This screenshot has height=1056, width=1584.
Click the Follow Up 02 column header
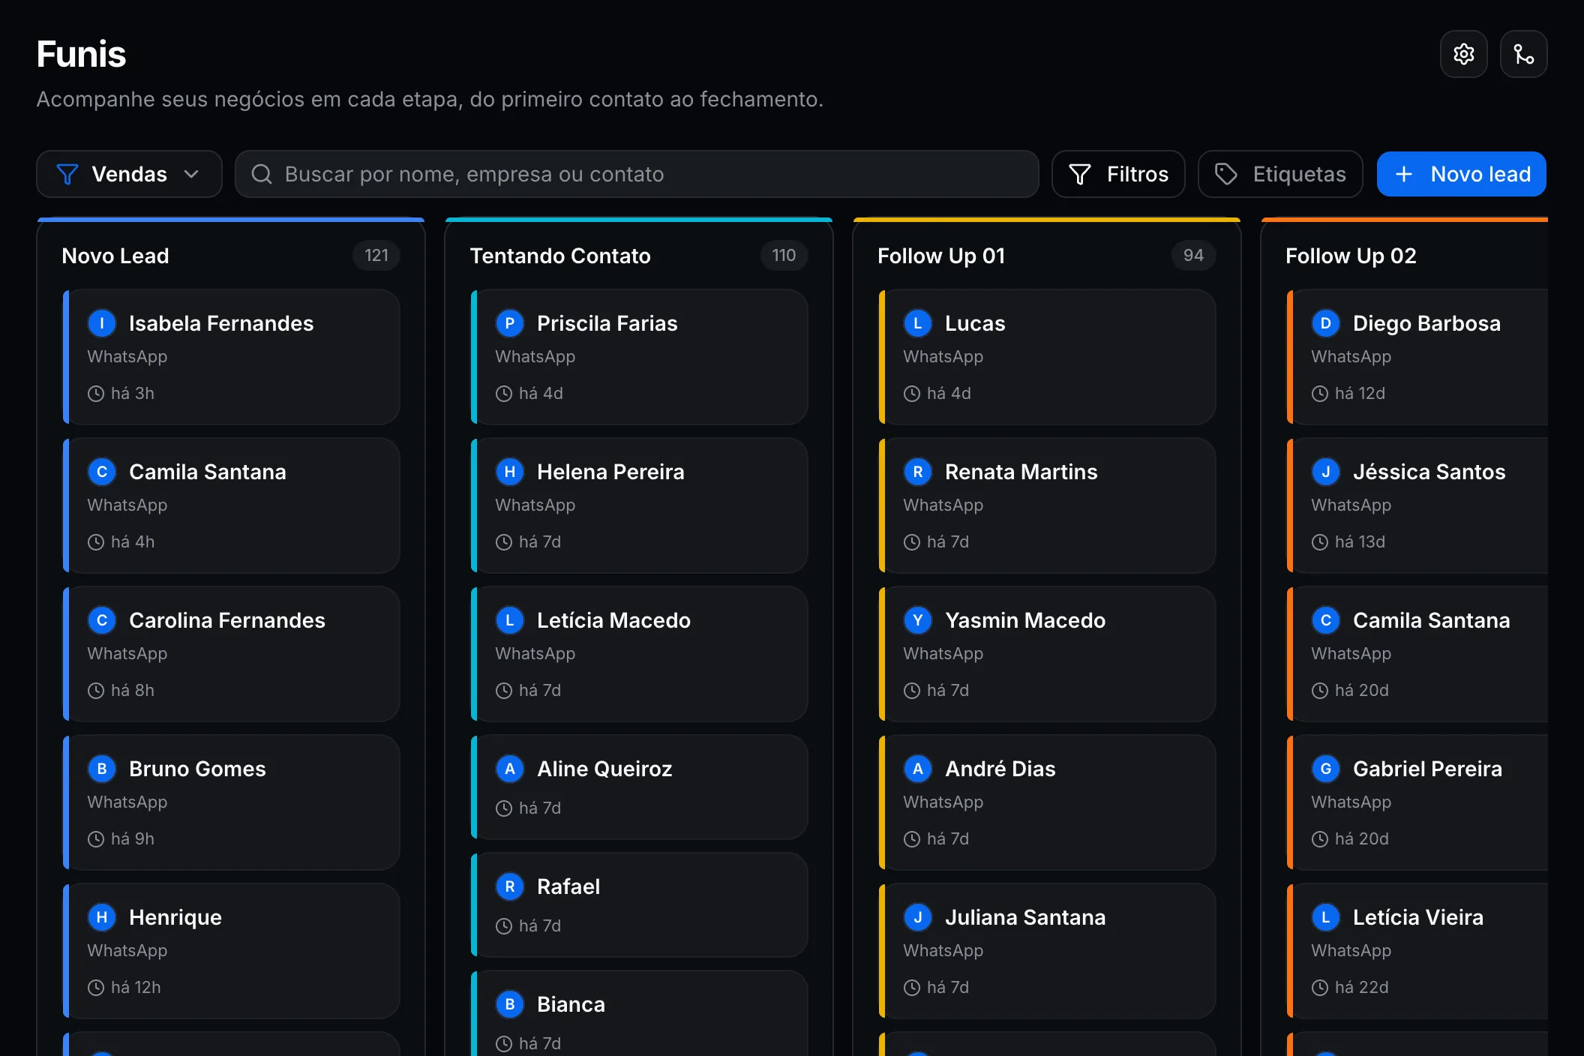tap(1351, 256)
